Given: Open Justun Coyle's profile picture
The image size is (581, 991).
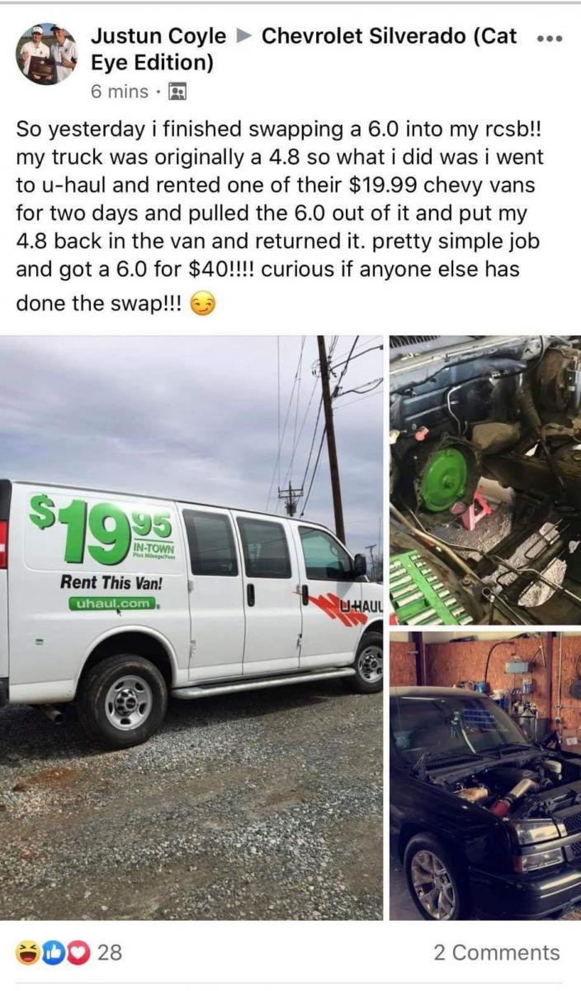Looking at the screenshot, I should [x=47, y=55].
